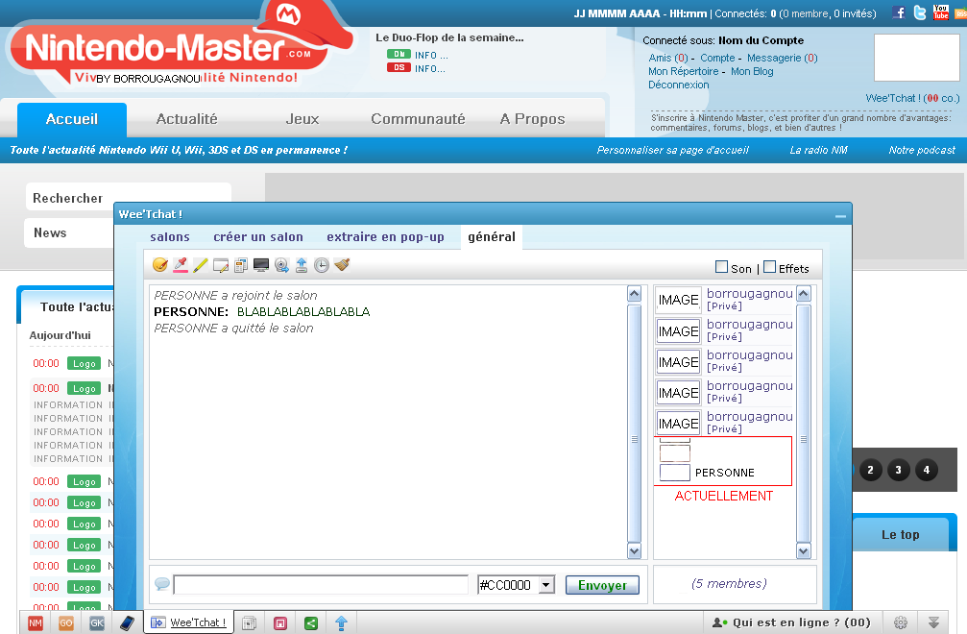This screenshot has height=634, width=967.
Task: Collapse the bottom bar with double-arrow button
Action: point(933,622)
